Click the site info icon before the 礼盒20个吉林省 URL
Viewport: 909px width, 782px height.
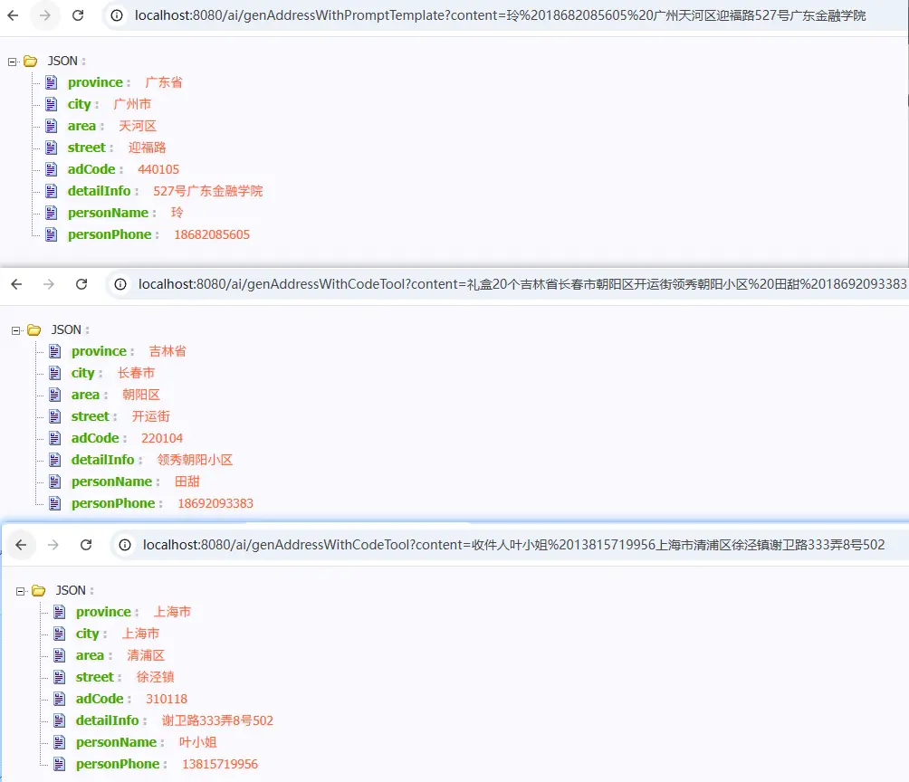(x=121, y=284)
